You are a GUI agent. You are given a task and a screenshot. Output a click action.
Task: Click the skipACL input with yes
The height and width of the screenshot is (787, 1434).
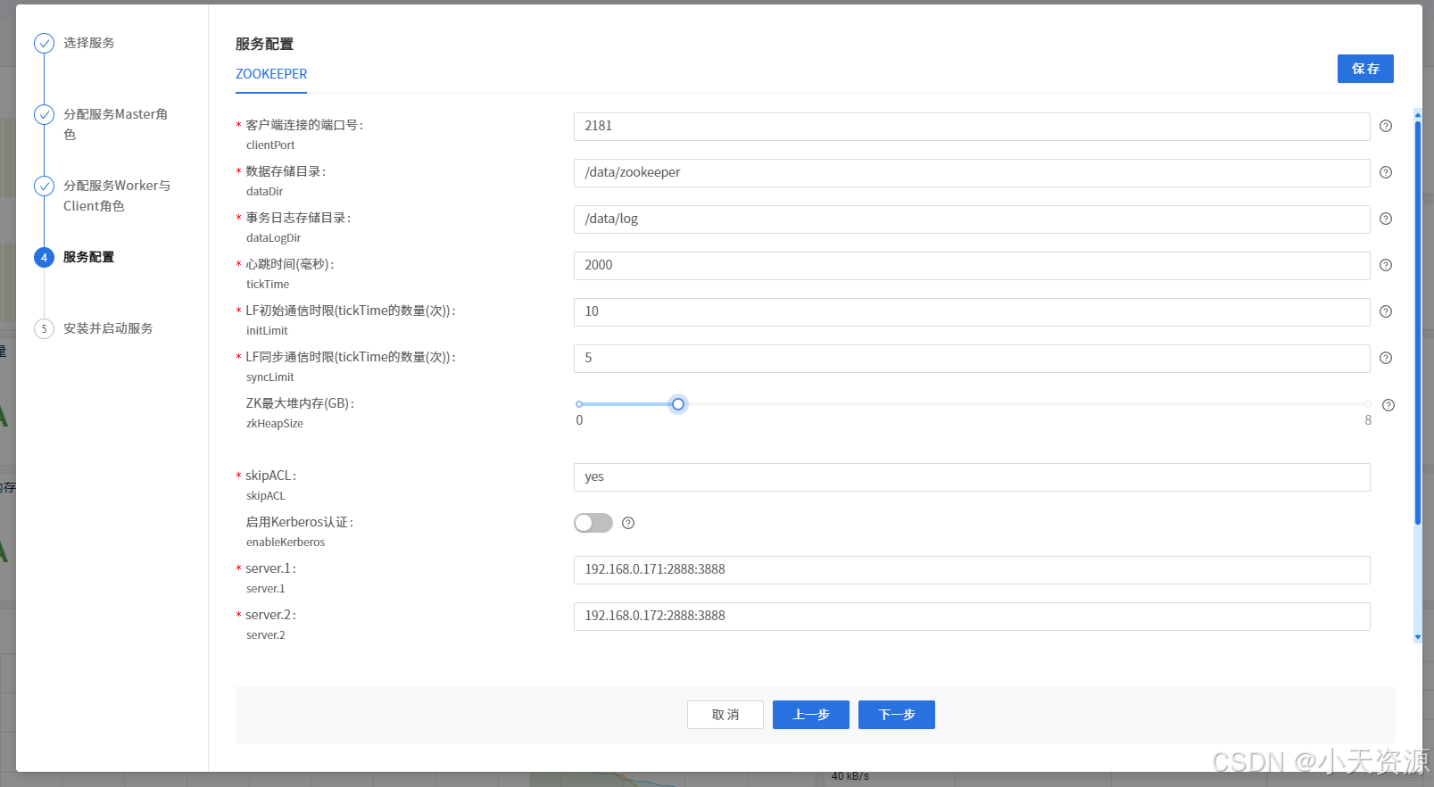pos(972,477)
